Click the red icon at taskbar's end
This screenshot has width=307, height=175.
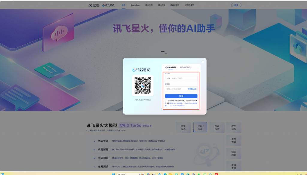pyautogui.click(x=216, y=174)
